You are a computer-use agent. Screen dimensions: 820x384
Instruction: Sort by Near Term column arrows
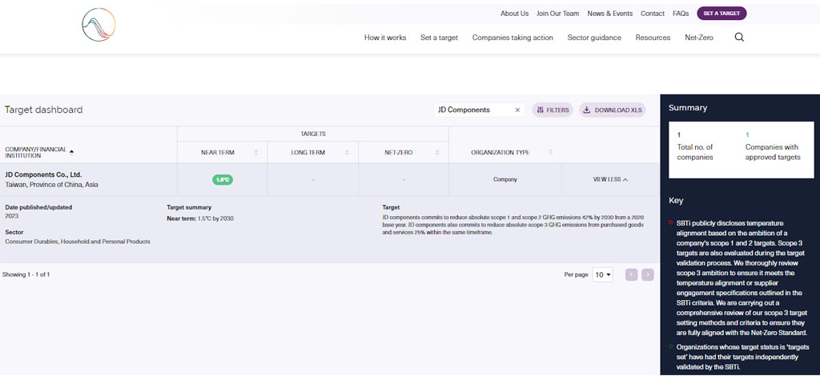[256, 152]
